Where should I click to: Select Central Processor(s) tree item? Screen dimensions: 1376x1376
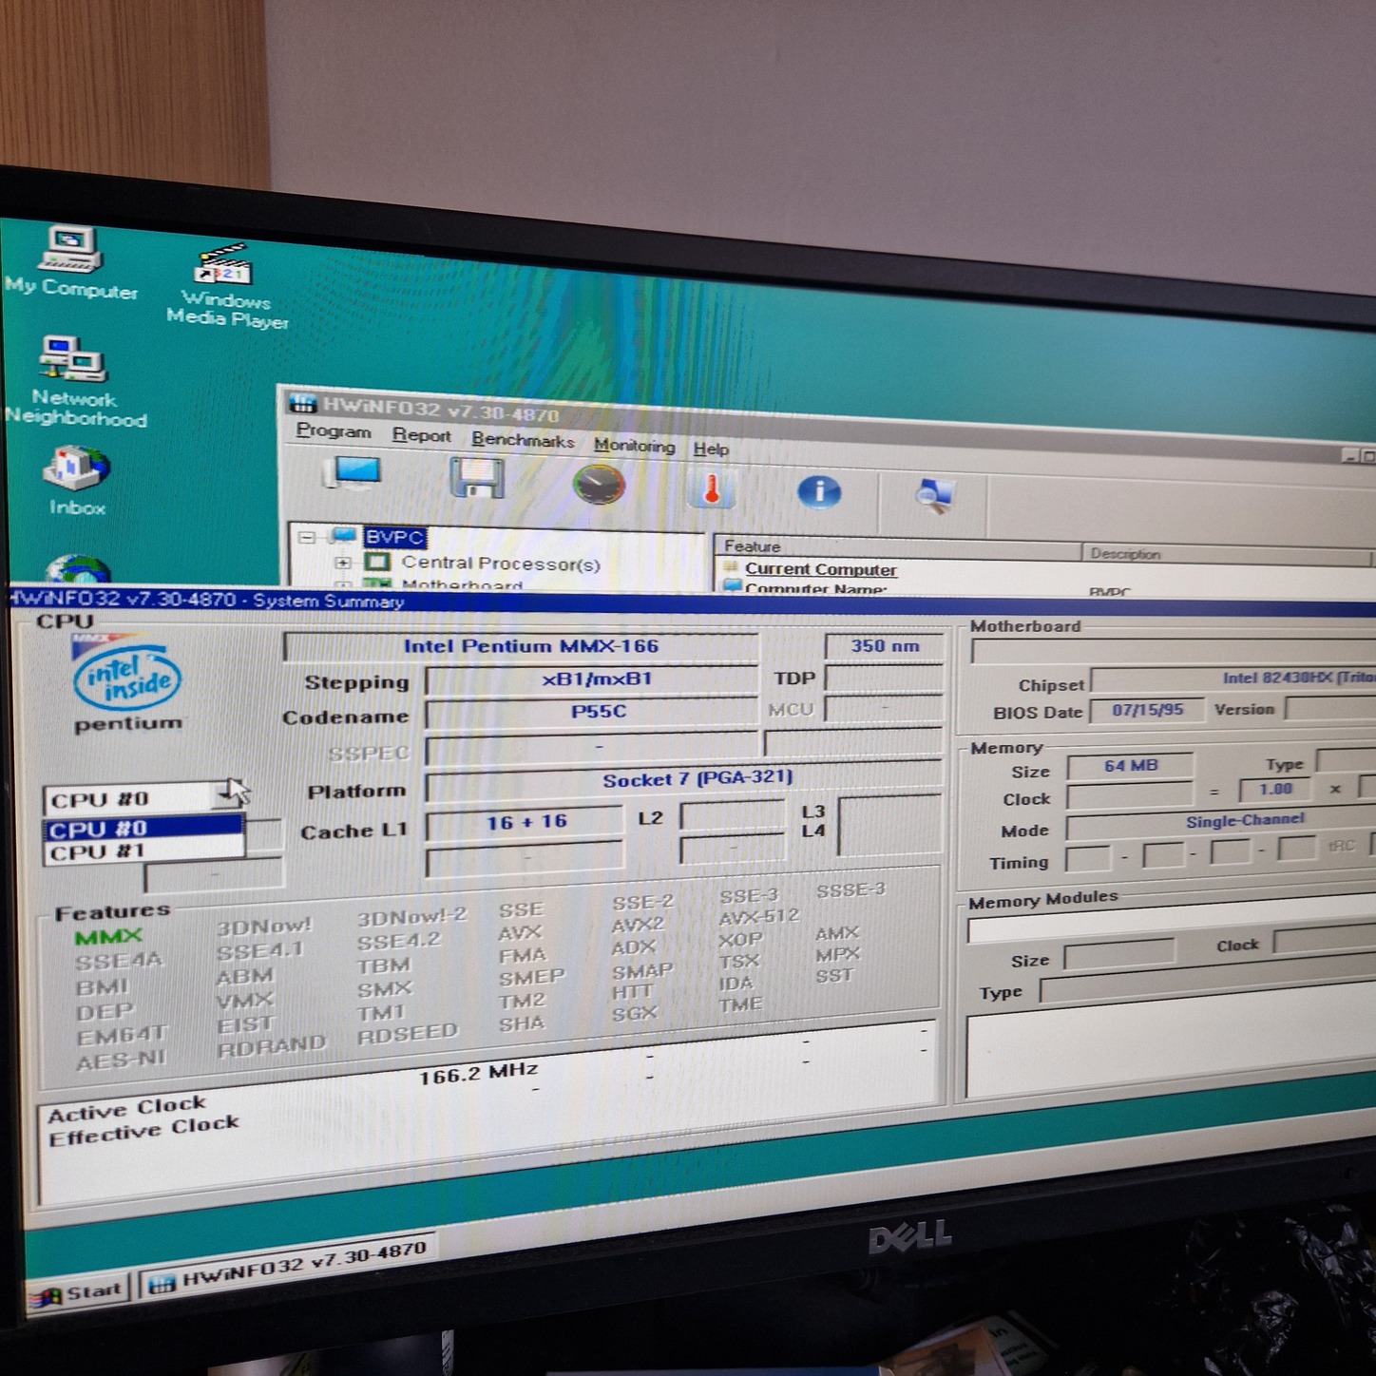[x=501, y=564]
